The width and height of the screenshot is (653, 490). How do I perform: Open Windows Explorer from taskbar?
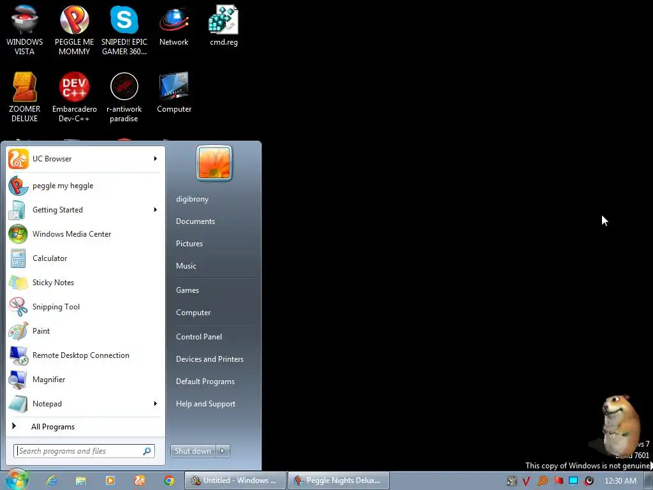(x=81, y=480)
